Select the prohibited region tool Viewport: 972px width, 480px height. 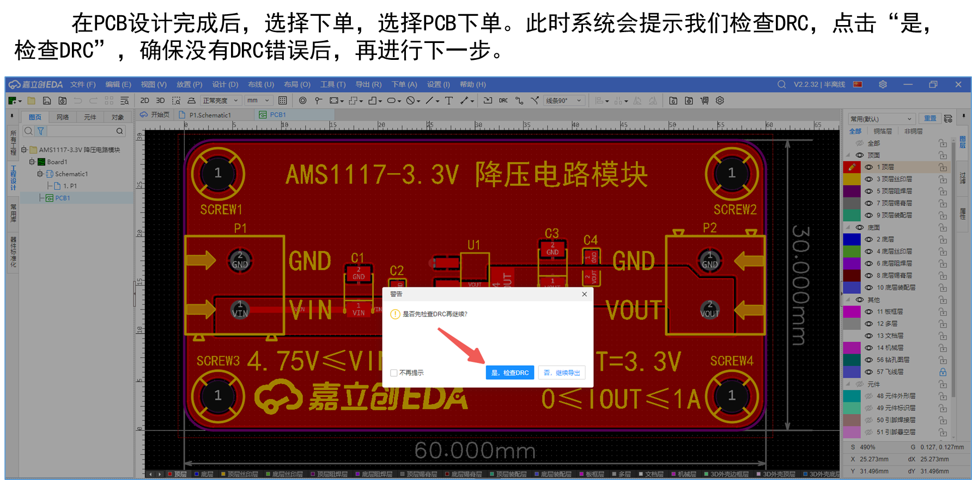pyautogui.click(x=410, y=101)
